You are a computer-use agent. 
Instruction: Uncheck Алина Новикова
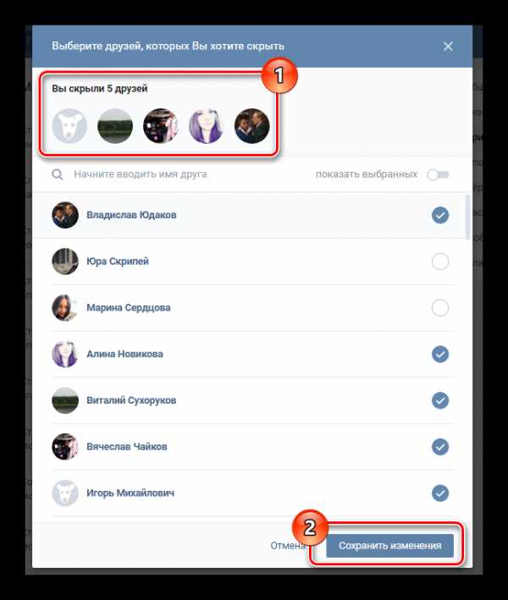tap(440, 354)
